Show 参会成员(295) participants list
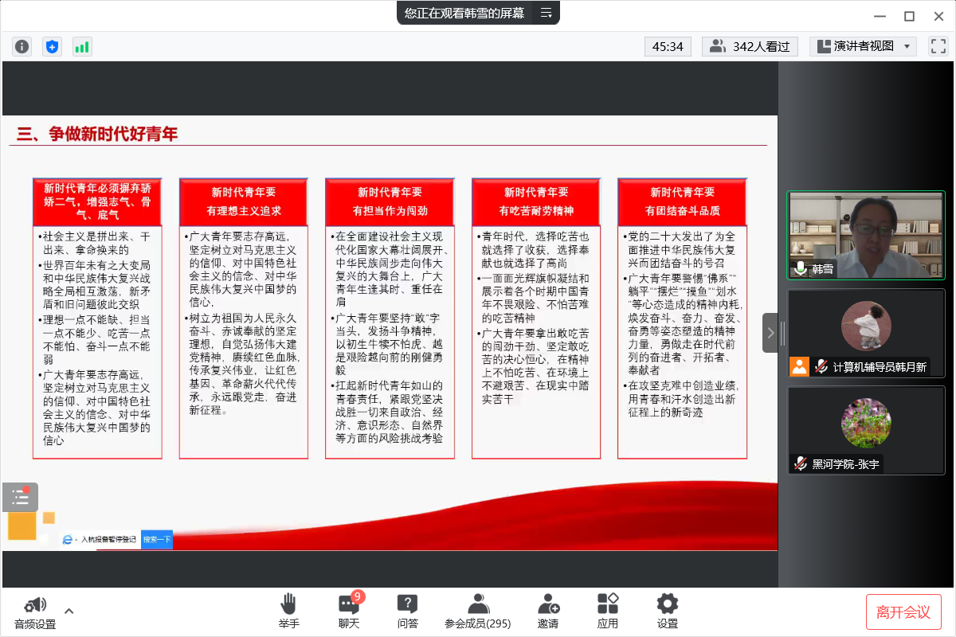The width and height of the screenshot is (956, 637). click(x=478, y=611)
